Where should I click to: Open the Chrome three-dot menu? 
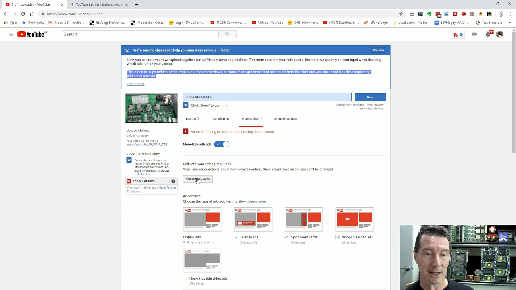point(510,14)
